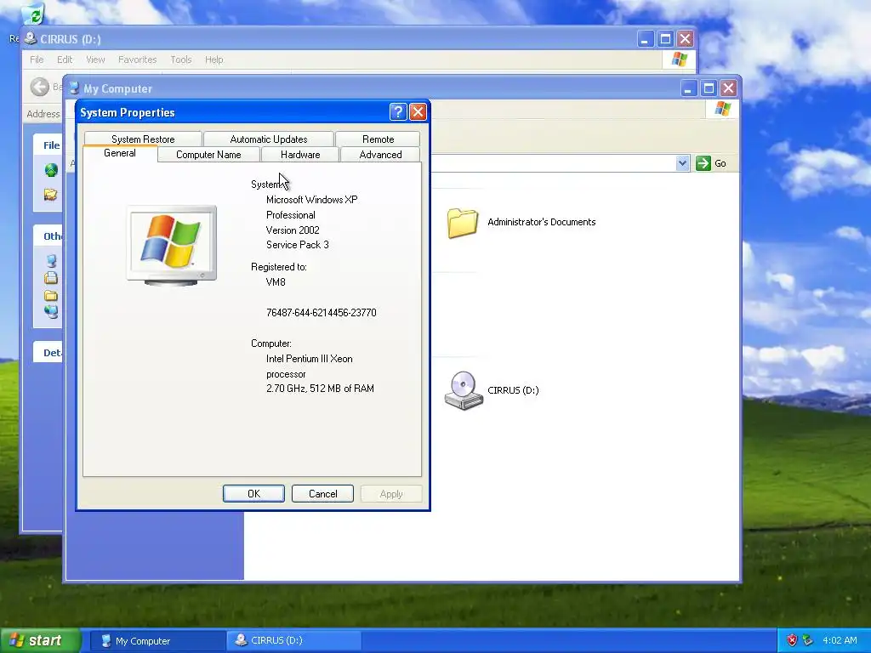This screenshot has width=871, height=653.
Task: Click the folder icon below the globe in File tasks
Action: tap(51, 195)
